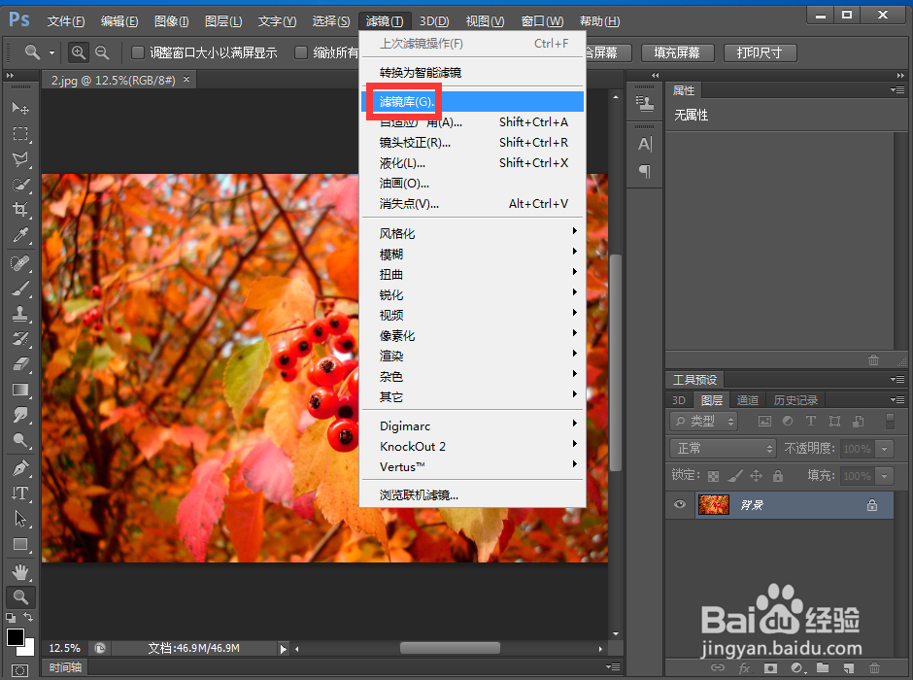This screenshot has height=680, width=913.
Task: Click the zoom-in mode icon in options bar
Action: coord(78,52)
